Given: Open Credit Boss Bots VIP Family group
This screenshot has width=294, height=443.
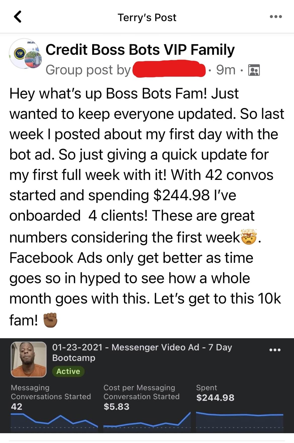Looking at the screenshot, I should coord(140,50).
